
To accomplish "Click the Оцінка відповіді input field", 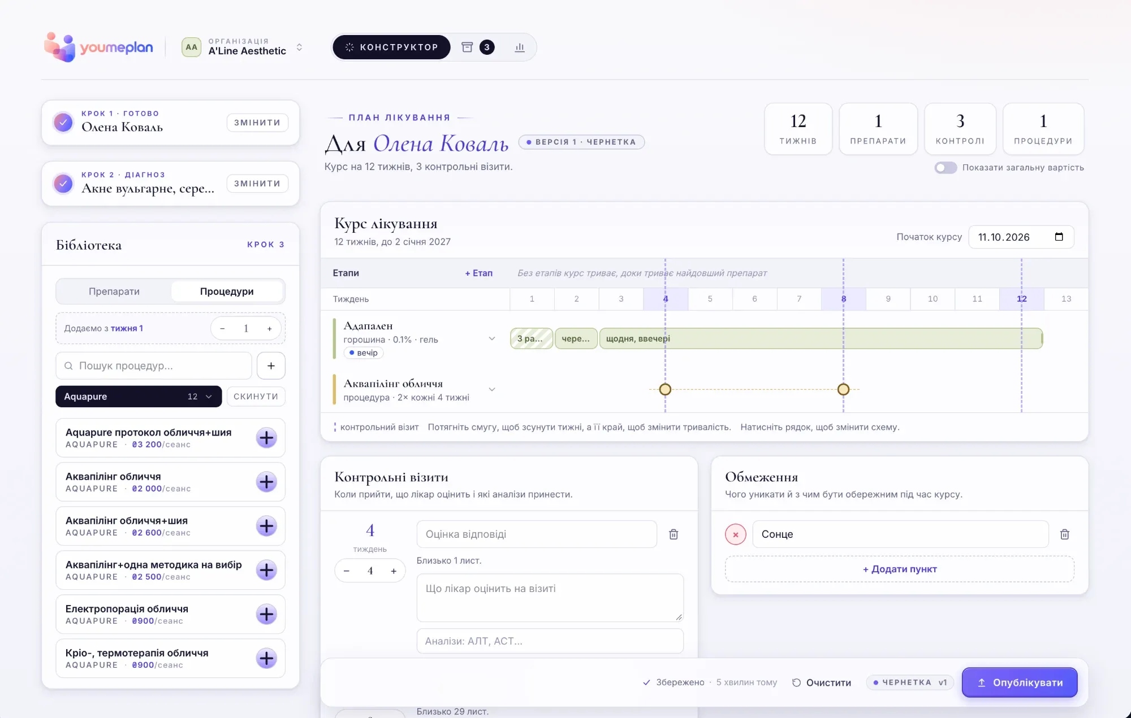I will click(537, 534).
